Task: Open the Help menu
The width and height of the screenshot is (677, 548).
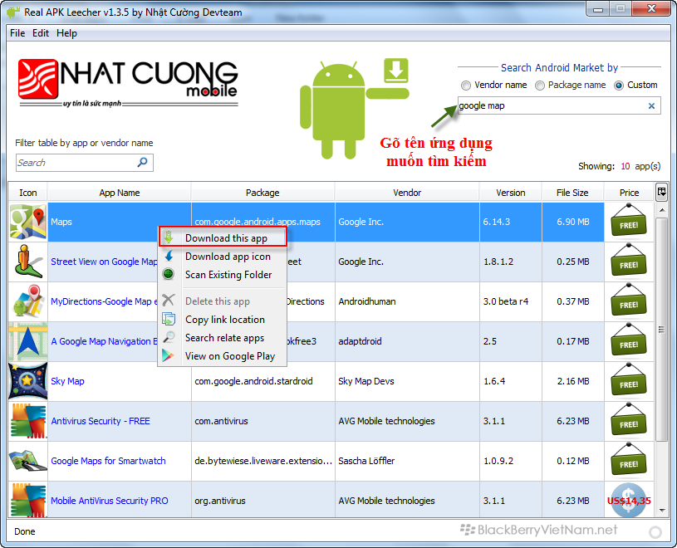Action: coord(67,33)
